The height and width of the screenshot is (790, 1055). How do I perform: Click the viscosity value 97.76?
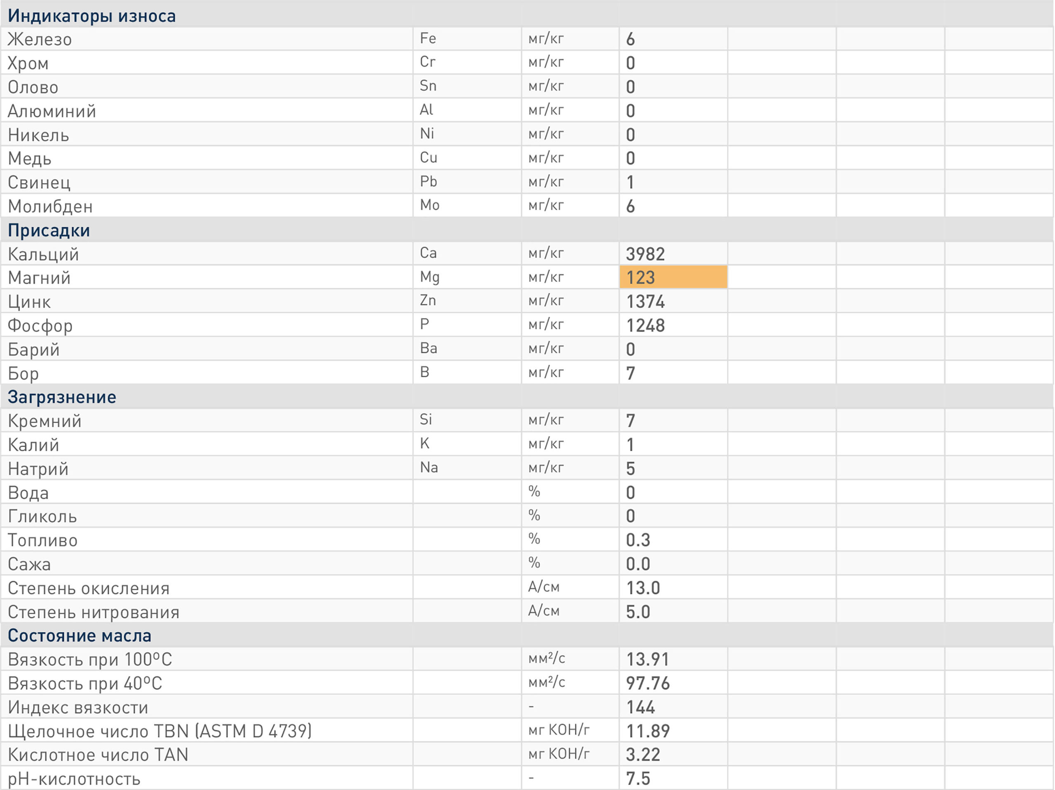tap(648, 683)
